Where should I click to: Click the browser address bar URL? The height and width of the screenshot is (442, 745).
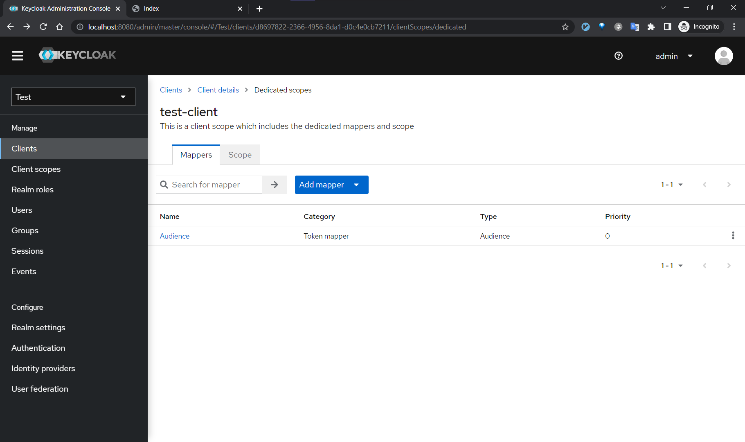click(x=277, y=27)
